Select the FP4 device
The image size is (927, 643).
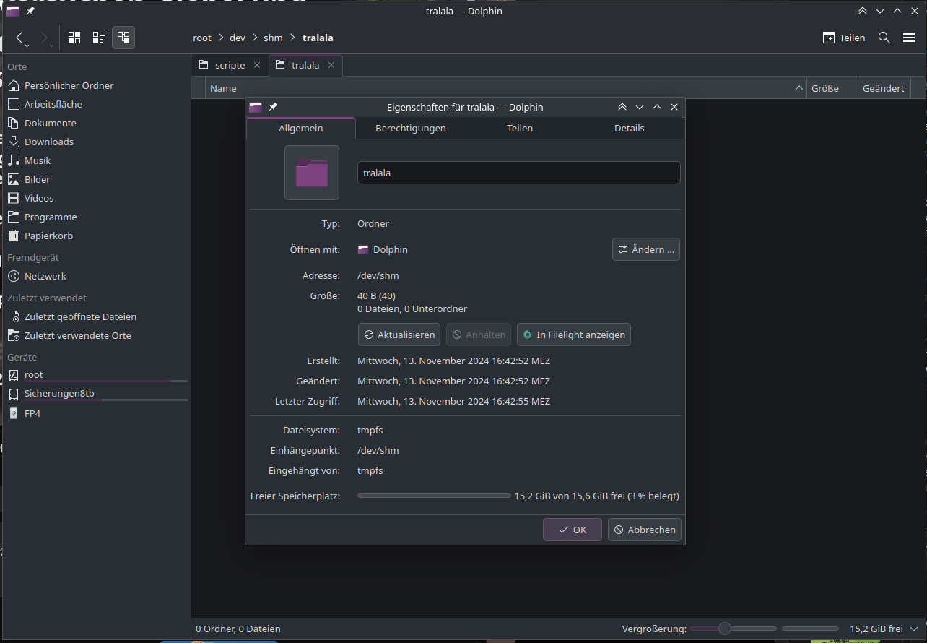[x=96, y=413]
